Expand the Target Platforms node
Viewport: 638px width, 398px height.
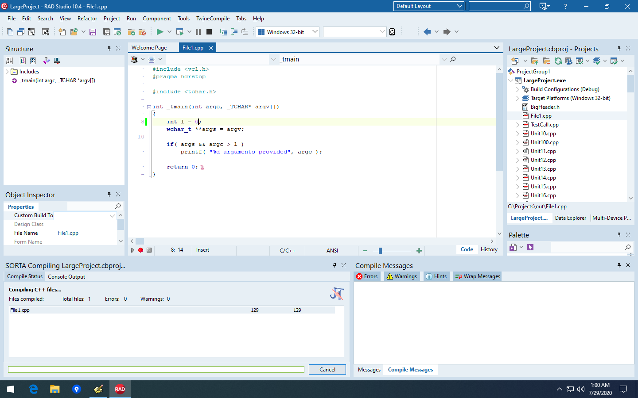pyautogui.click(x=517, y=98)
